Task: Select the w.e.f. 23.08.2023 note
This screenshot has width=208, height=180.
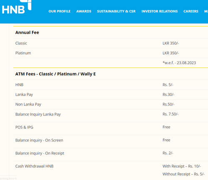Action: 179,63
